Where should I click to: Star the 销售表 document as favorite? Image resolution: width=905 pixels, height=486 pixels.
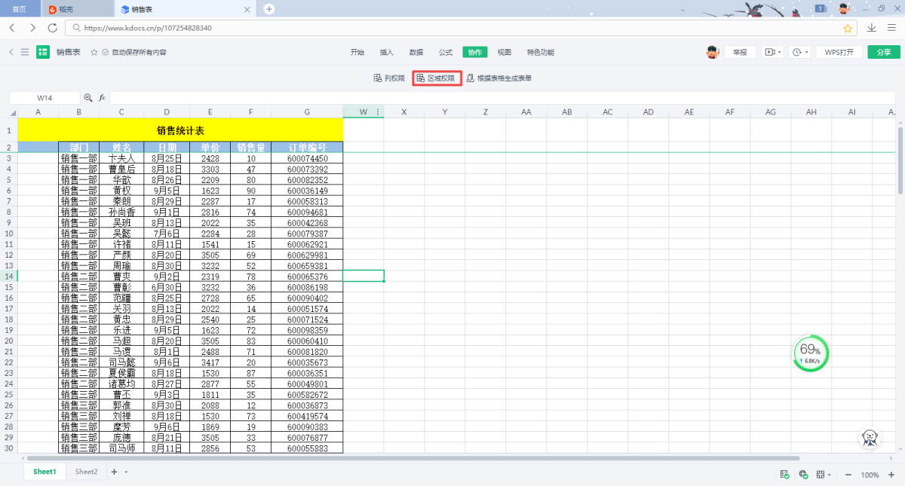(x=94, y=53)
